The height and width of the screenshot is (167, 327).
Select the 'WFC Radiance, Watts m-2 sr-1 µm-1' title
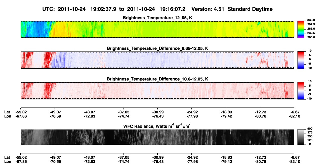coord(157,126)
